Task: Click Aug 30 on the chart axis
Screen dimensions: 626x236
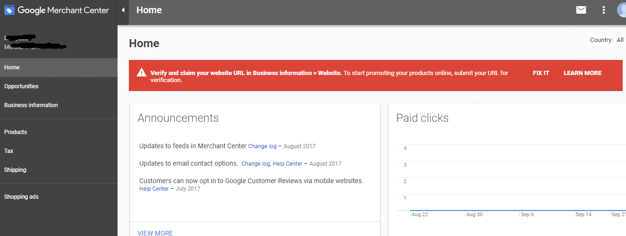Action: [474, 214]
